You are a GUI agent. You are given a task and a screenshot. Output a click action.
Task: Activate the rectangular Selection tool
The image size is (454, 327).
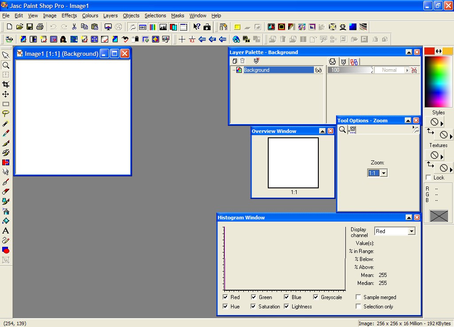5,104
